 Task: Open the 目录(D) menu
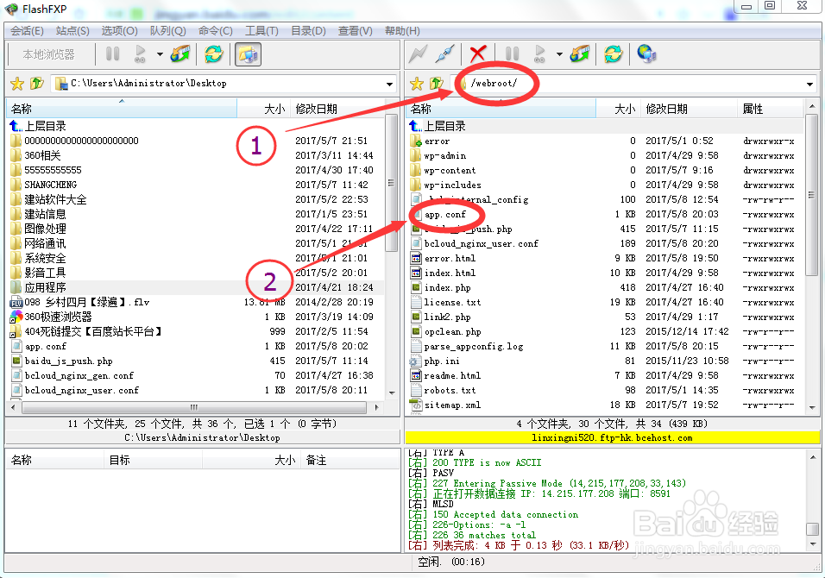(308, 30)
